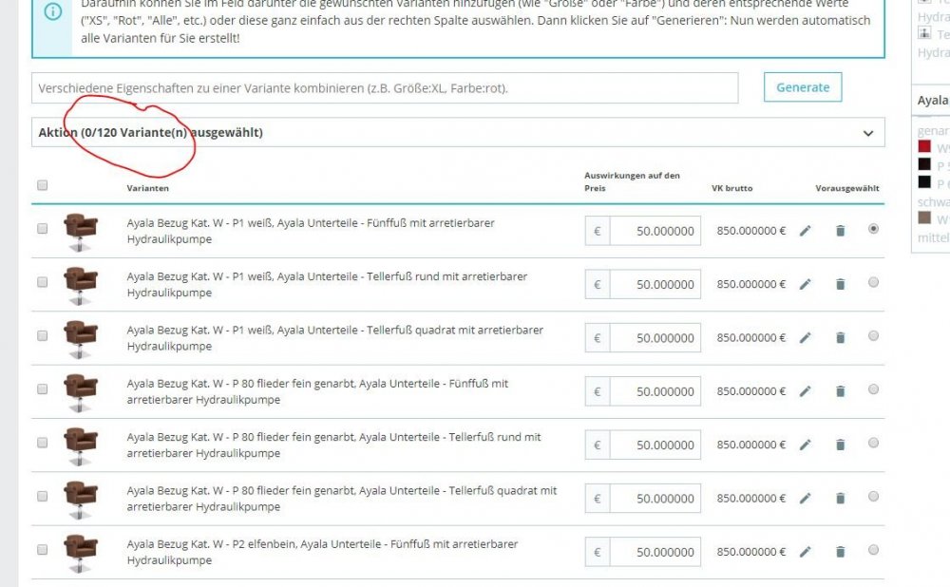
Task: Check P 80 flieder Tellerfuß quadrat checkbox
Action: click(43, 496)
